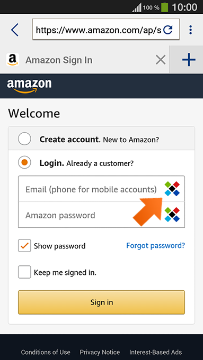203x360 pixels.
Task: Focus the Email input field
Action: [91, 189]
